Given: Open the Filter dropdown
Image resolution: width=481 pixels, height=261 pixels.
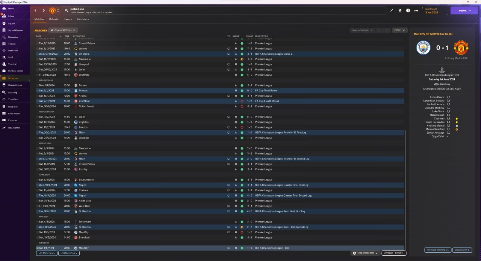Looking at the screenshot, I should (400, 30).
